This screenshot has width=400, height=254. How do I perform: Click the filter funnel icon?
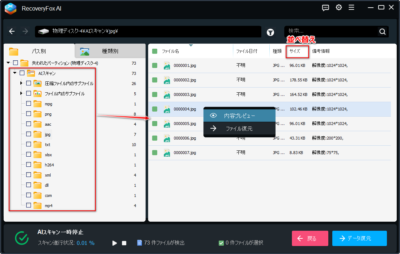click(x=270, y=32)
